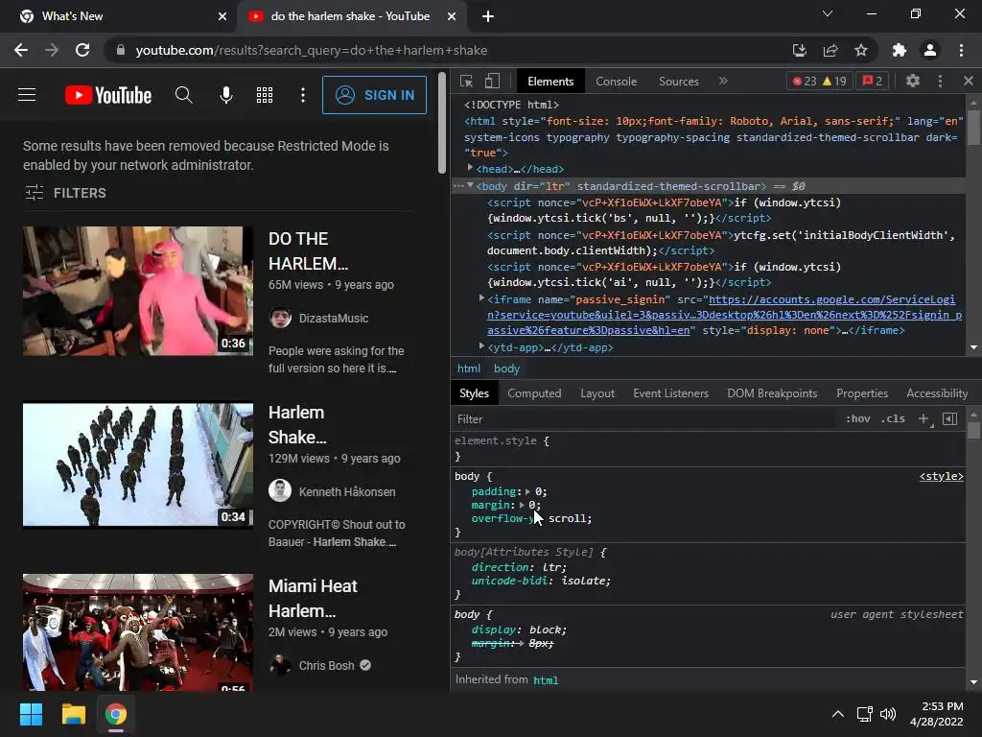Viewport: 982px width, 737px height.
Task: Switch to the Computed tab
Action: pyautogui.click(x=534, y=393)
